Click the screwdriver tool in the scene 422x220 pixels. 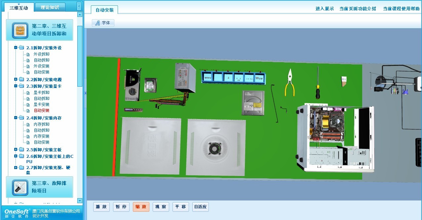click(x=318, y=83)
